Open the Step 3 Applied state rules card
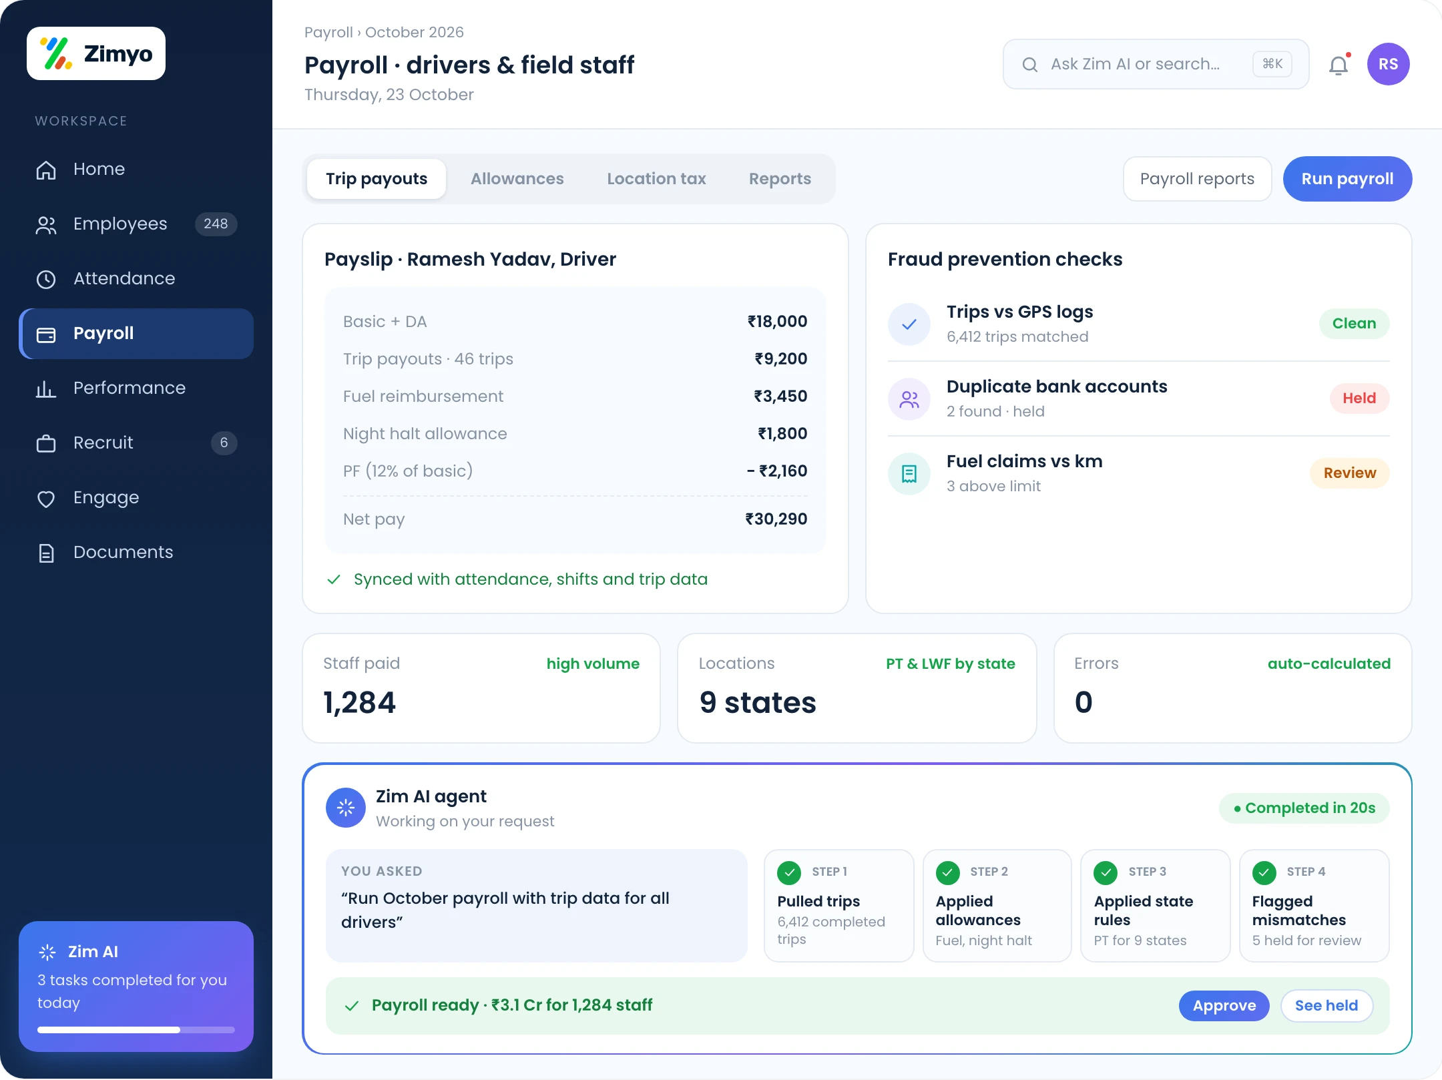 point(1156,906)
